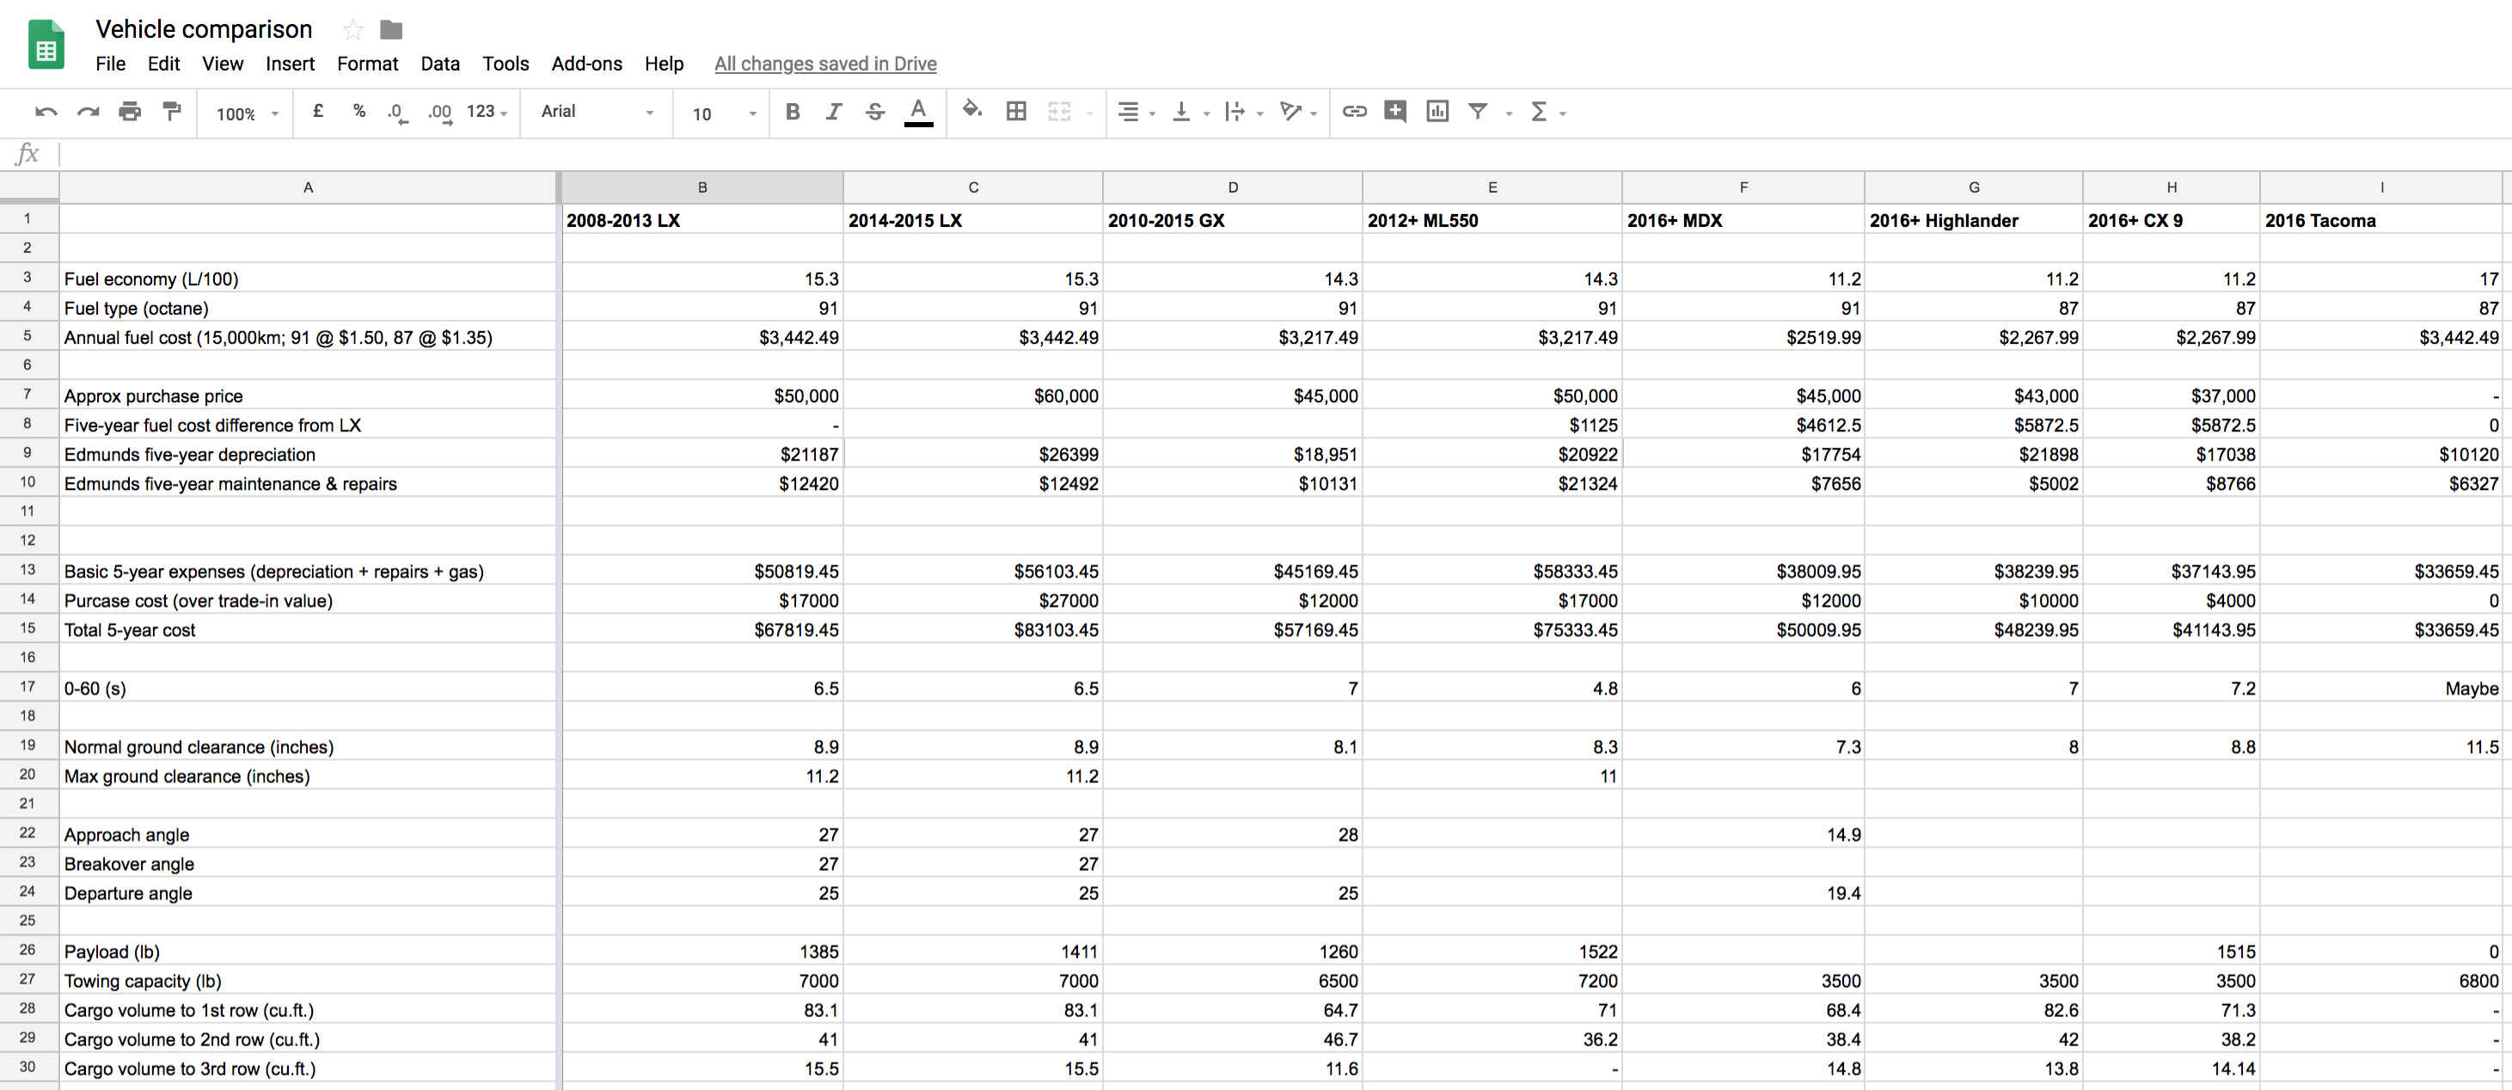Open the File menu

pyautogui.click(x=110, y=64)
